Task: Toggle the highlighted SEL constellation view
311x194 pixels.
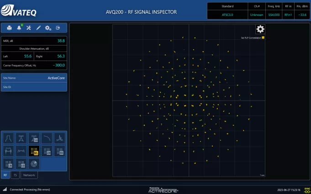Action: coord(34,151)
